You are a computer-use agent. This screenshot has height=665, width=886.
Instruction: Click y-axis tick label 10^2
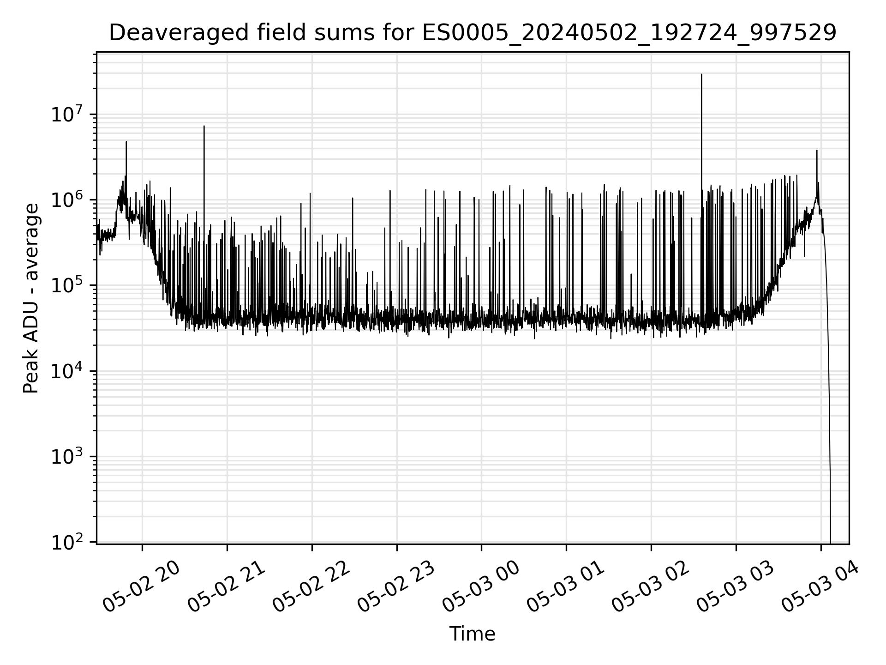67,542
